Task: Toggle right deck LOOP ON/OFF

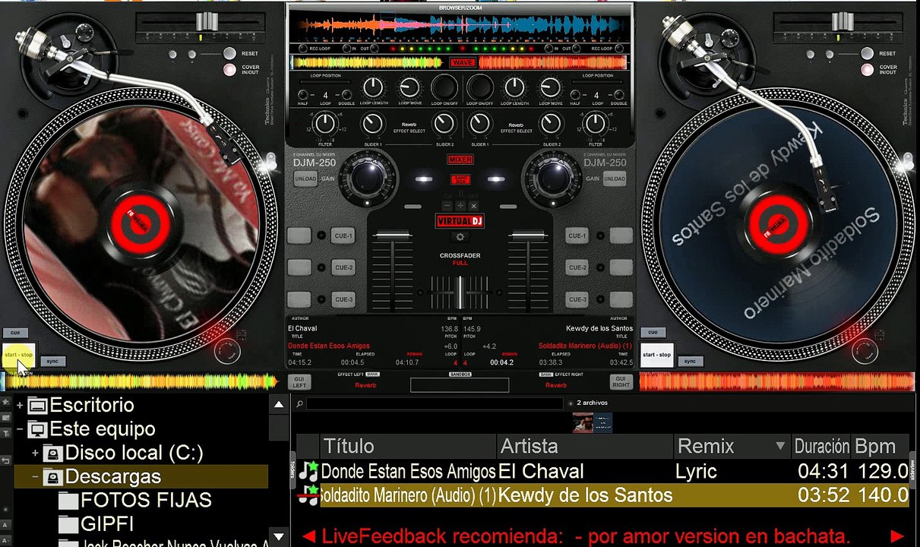Action: click(x=479, y=87)
